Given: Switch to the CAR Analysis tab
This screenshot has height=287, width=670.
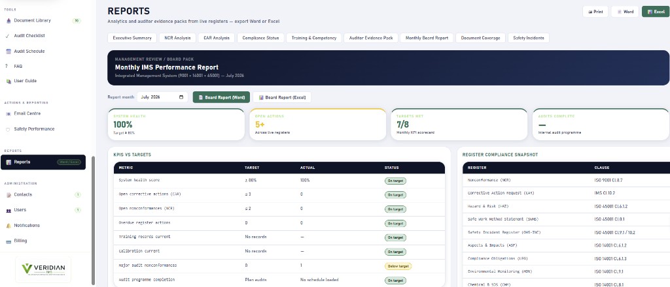Looking at the screenshot, I should click(216, 38).
